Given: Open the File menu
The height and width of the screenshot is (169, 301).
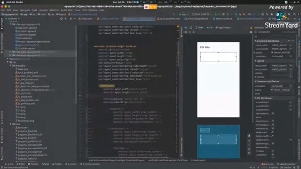Looking at the screenshot, I should coord(3,10).
